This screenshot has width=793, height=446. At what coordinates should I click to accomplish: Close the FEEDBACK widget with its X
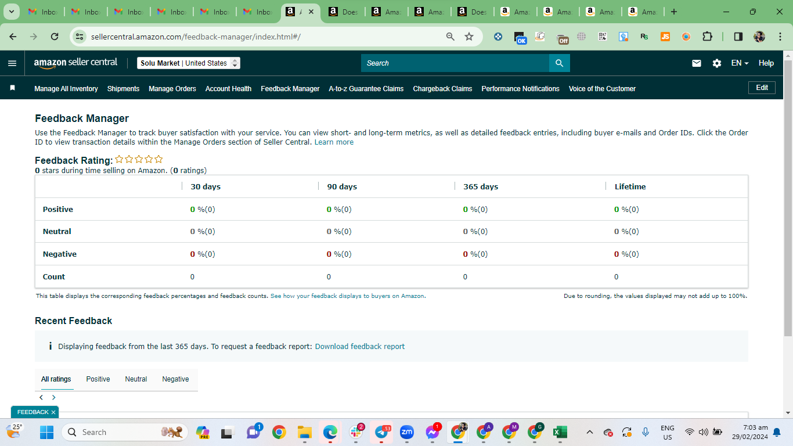tap(53, 412)
